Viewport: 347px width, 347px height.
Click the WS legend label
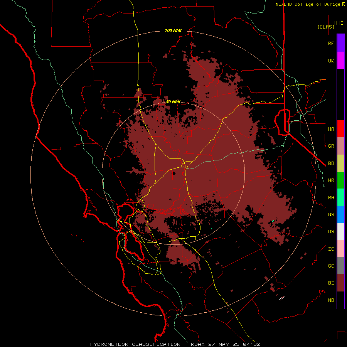point(331,215)
